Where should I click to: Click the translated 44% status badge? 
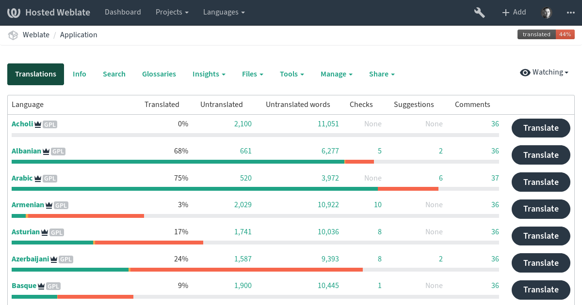click(546, 34)
